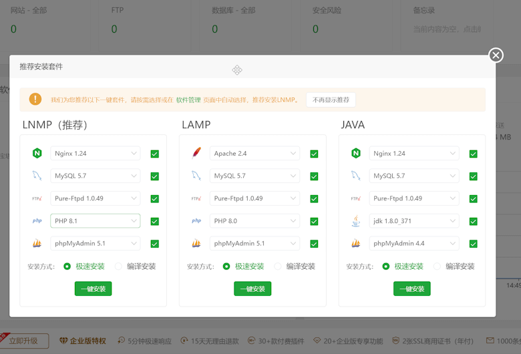Click the MySQL dolphin icon in JAVA
This screenshot has width=521, height=354.
click(x=356, y=176)
